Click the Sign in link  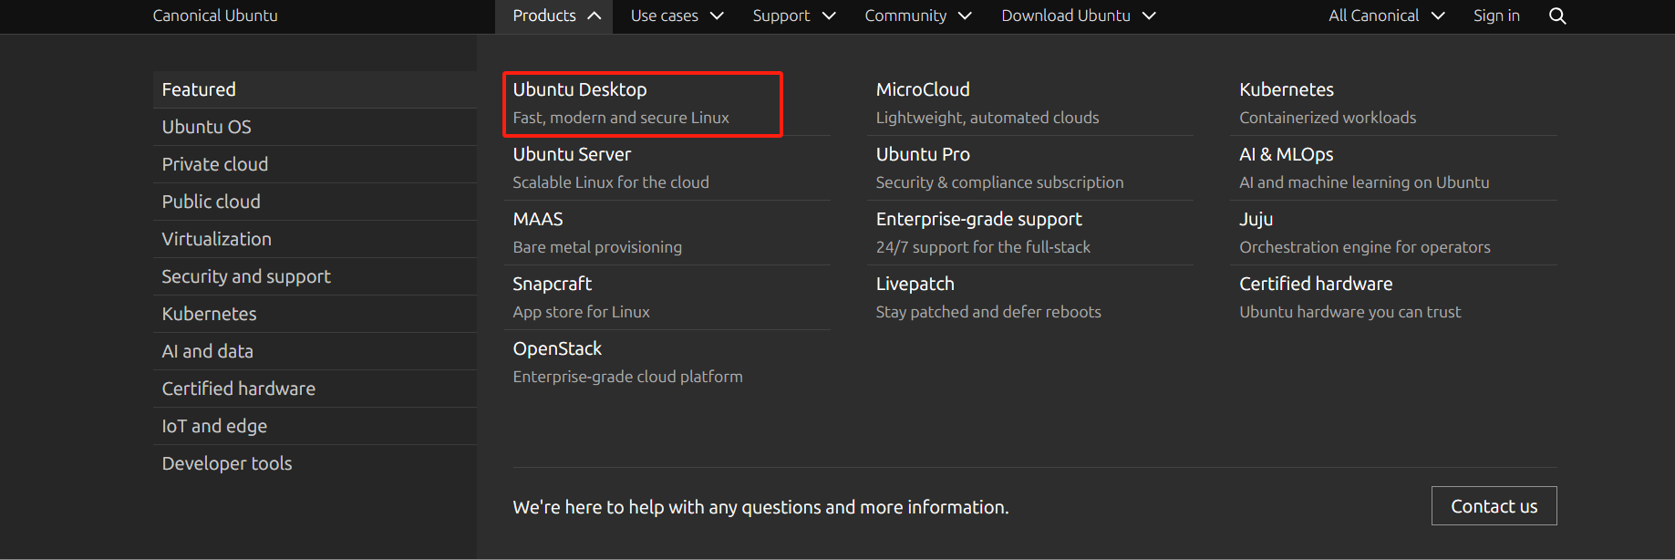point(1496,16)
